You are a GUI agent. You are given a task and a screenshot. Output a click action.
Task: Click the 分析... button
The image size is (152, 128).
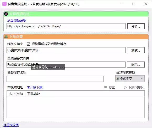point(136,26)
